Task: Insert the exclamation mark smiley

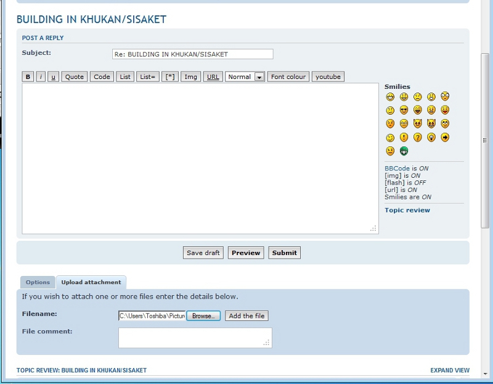Action: pos(404,138)
